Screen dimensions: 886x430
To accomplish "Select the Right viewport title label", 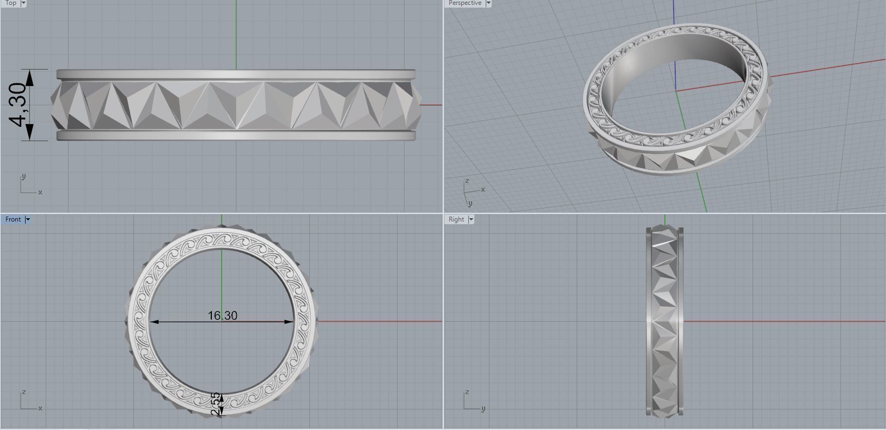I will pos(456,219).
